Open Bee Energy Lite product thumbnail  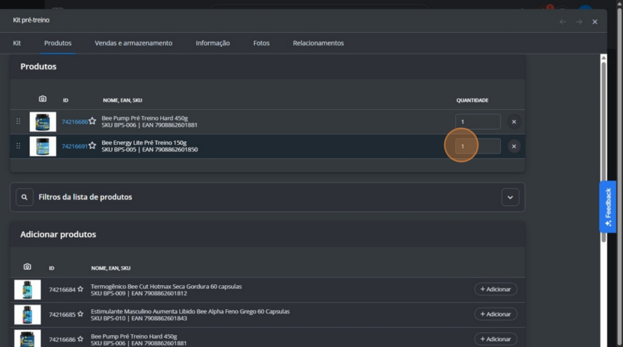point(43,146)
